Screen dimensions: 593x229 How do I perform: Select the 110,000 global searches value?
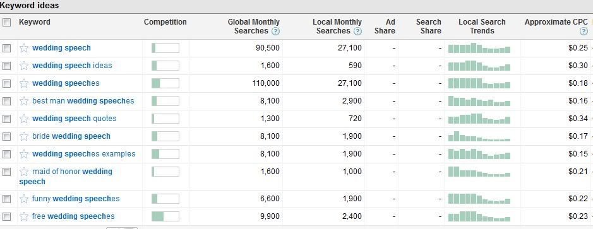click(x=266, y=83)
